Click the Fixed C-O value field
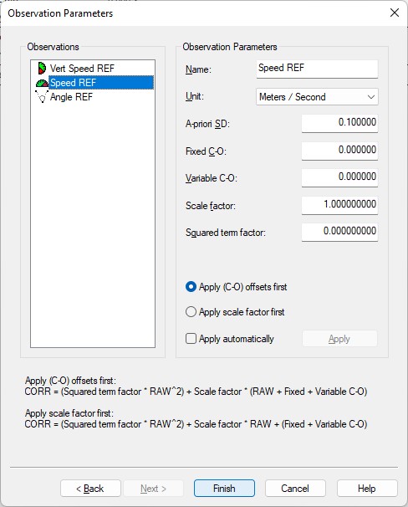The height and width of the screenshot is (507, 408). coord(339,151)
